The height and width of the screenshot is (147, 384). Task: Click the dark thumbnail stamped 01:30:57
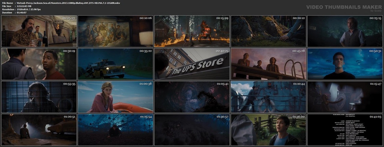coord(192,130)
